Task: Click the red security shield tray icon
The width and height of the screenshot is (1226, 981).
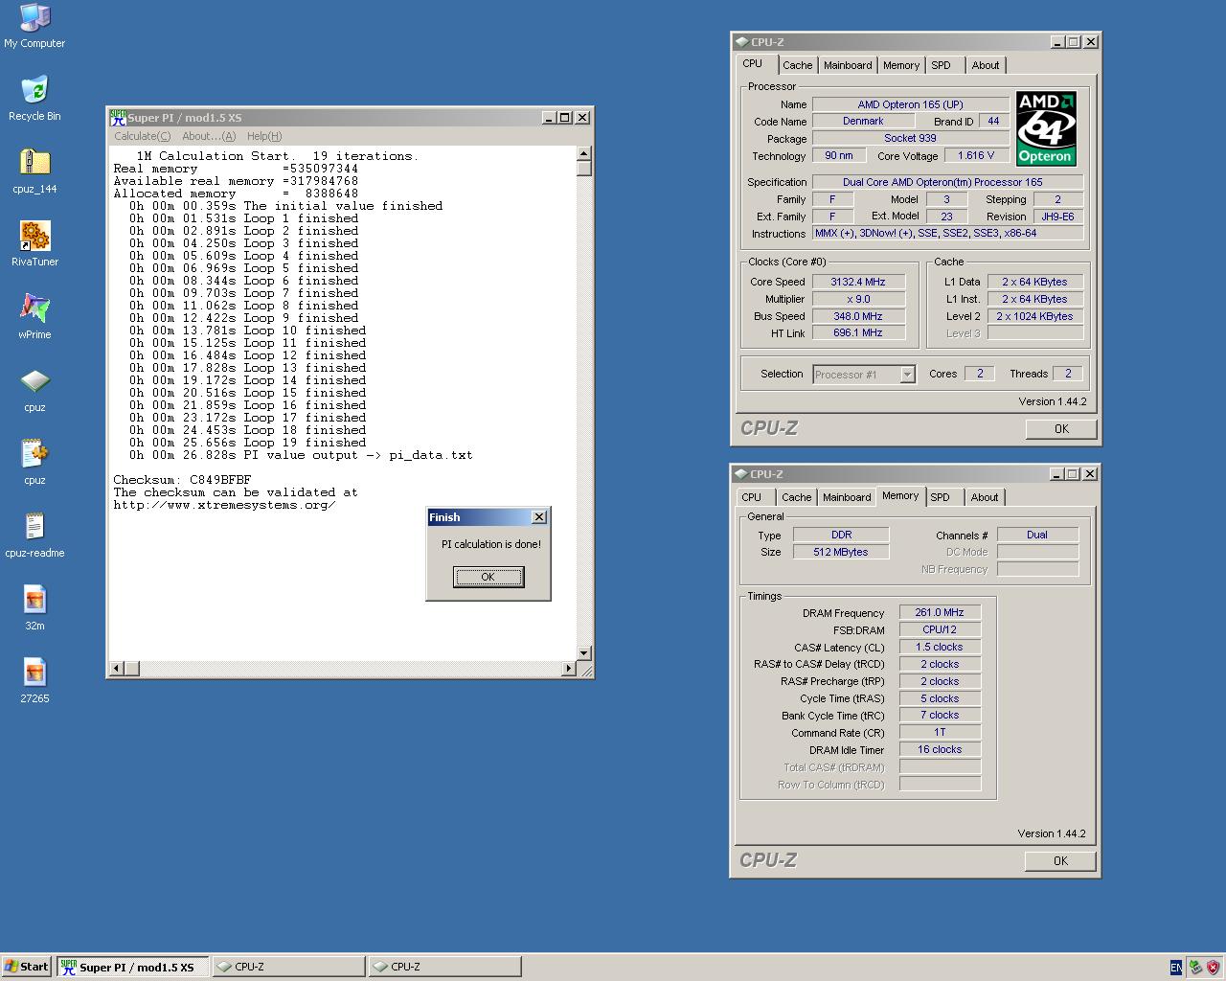Action: [1213, 968]
